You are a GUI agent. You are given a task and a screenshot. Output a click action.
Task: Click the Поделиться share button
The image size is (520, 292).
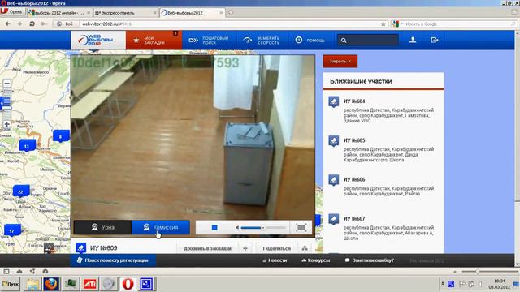click(x=276, y=248)
